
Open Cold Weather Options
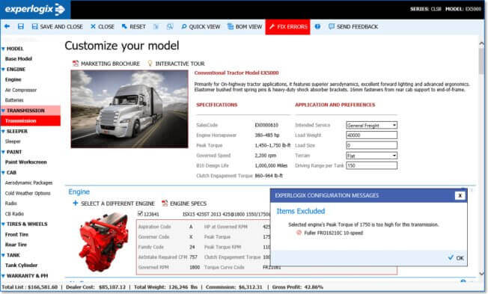28,193
